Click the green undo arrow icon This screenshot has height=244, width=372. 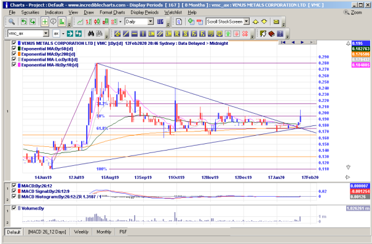[x=24, y=22]
